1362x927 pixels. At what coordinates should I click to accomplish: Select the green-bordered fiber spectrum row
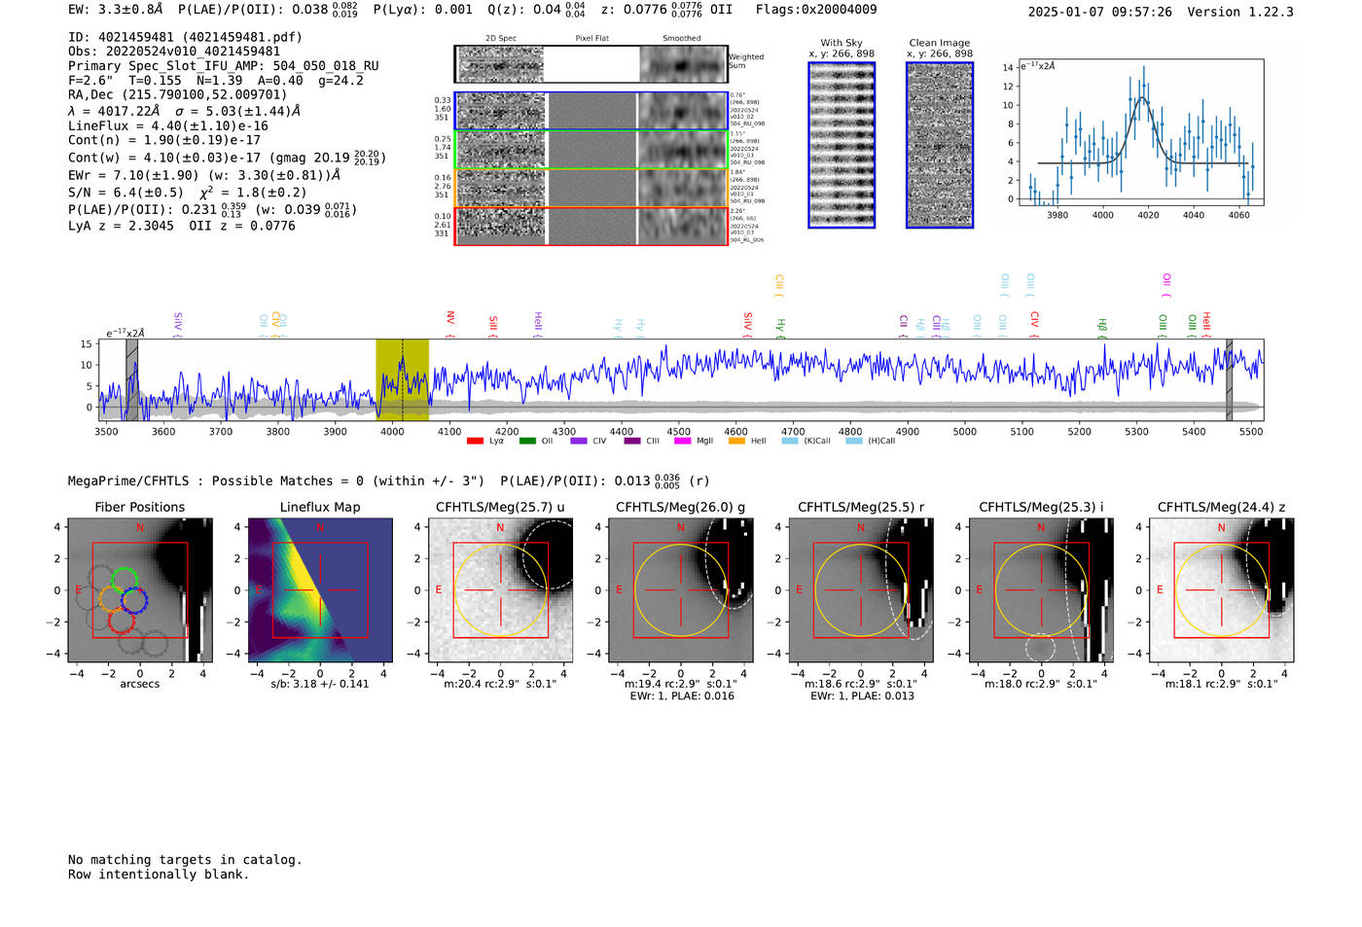591,150
